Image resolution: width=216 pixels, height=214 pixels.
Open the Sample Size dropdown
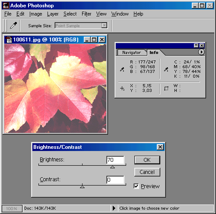click(x=104, y=25)
